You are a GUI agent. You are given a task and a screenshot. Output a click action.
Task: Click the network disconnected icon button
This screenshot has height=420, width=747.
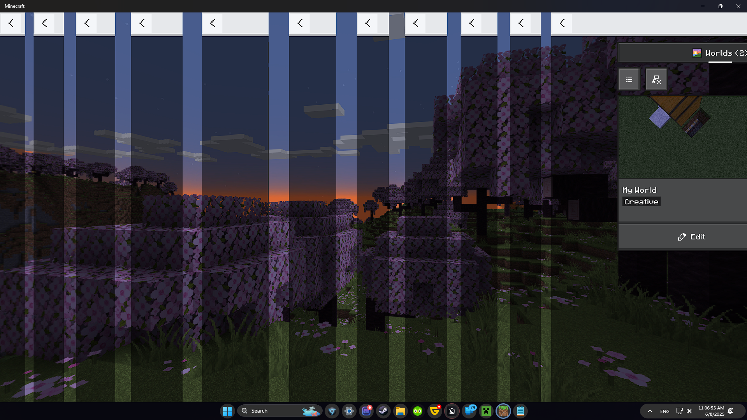(656, 79)
